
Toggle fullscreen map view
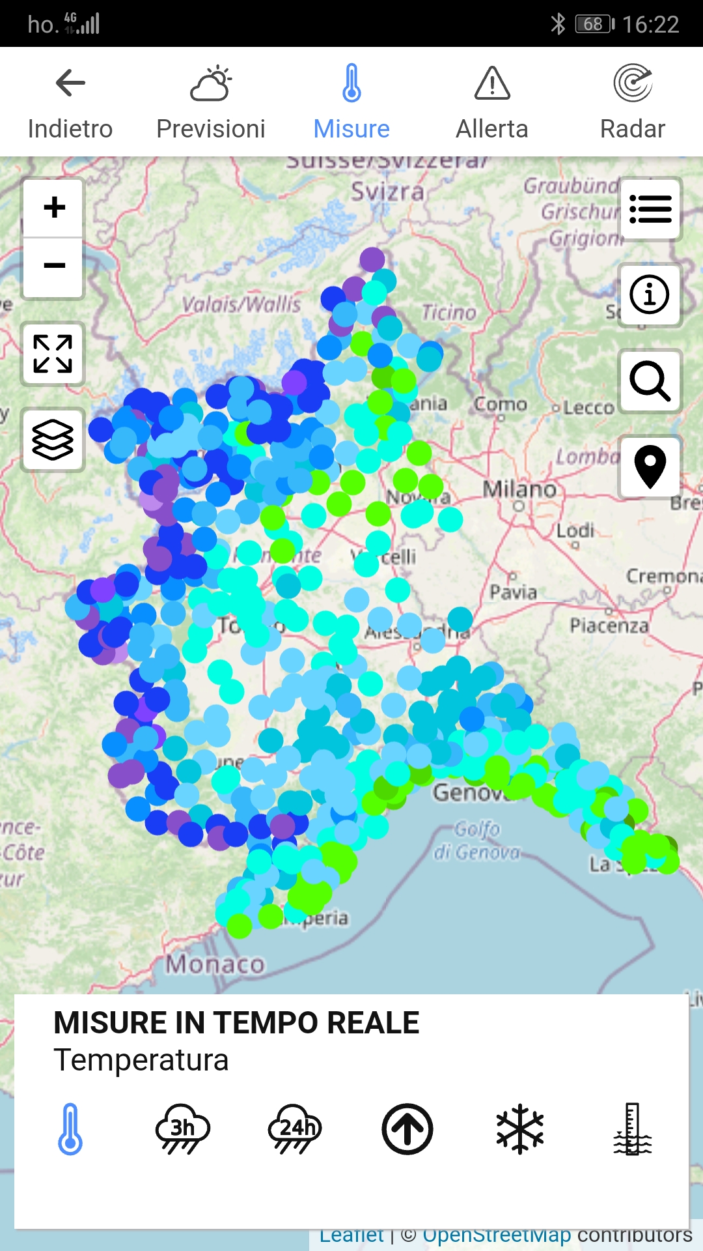[x=53, y=354]
